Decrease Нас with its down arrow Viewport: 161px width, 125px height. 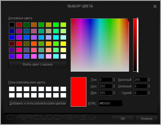coord(114,87)
